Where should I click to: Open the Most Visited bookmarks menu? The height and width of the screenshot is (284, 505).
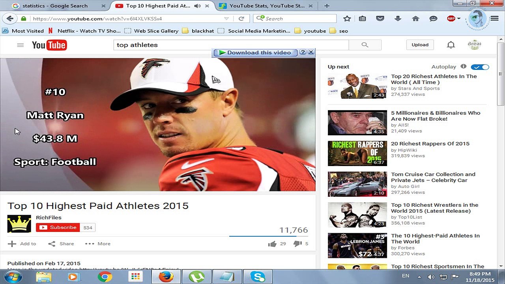tap(23, 31)
